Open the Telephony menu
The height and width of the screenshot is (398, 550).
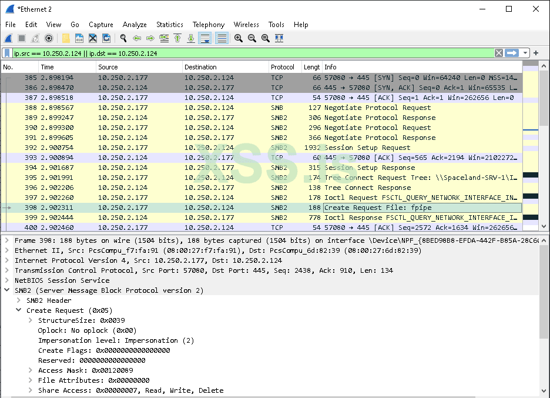pyautogui.click(x=208, y=25)
